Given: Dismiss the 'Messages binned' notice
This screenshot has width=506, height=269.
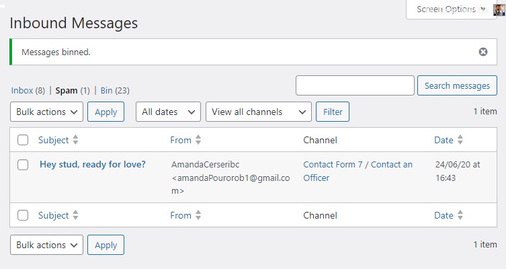Looking at the screenshot, I should point(482,52).
